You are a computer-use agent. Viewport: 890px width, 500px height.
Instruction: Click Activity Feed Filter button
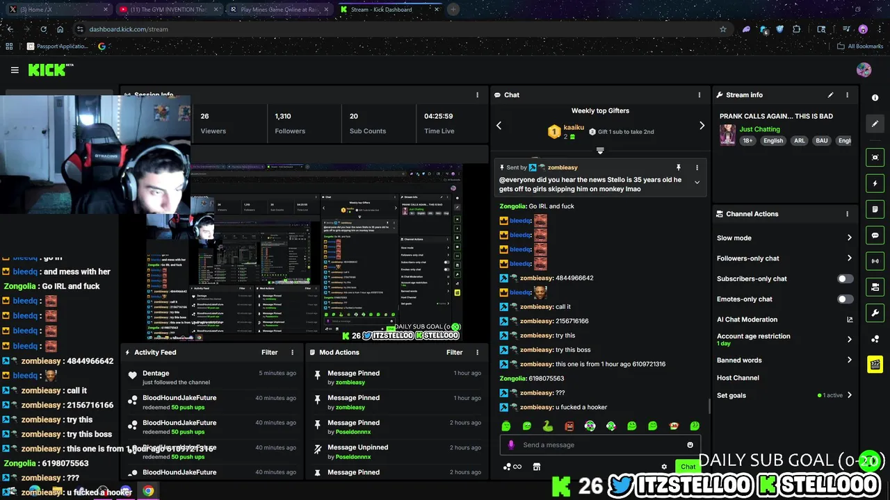(x=270, y=353)
